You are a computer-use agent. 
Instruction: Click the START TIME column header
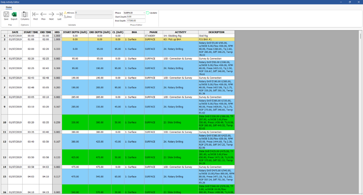pos(31,32)
